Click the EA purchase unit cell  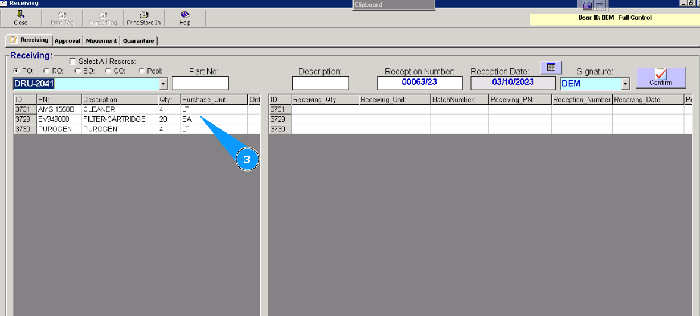[214, 119]
